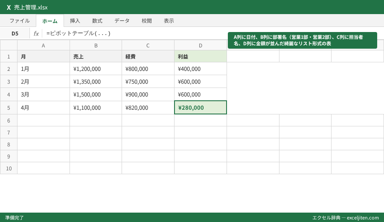The image size is (384, 222).
Task: Click the 経費 header cell
Action: click(x=148, y=57)
